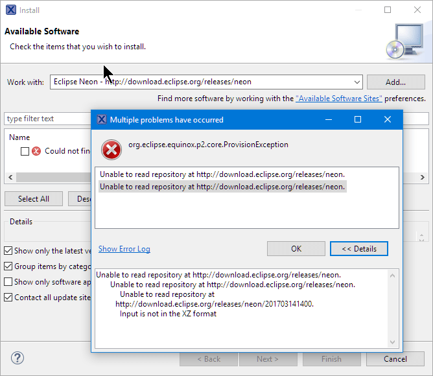Image resolution: width=433 pixels, height=376 pixels.
Task: Maximize the Install window
Action: click(x=388, y=10)
